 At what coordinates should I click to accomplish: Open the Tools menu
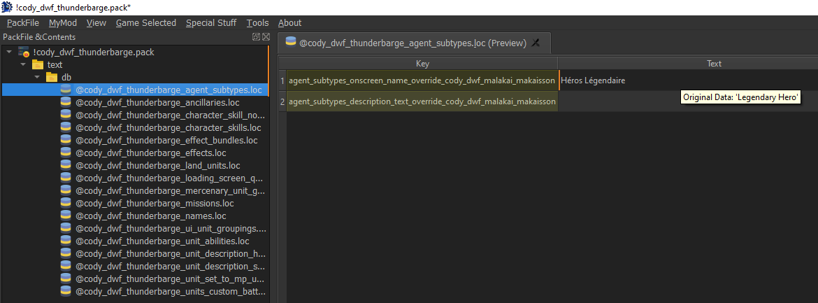(258, 23)
